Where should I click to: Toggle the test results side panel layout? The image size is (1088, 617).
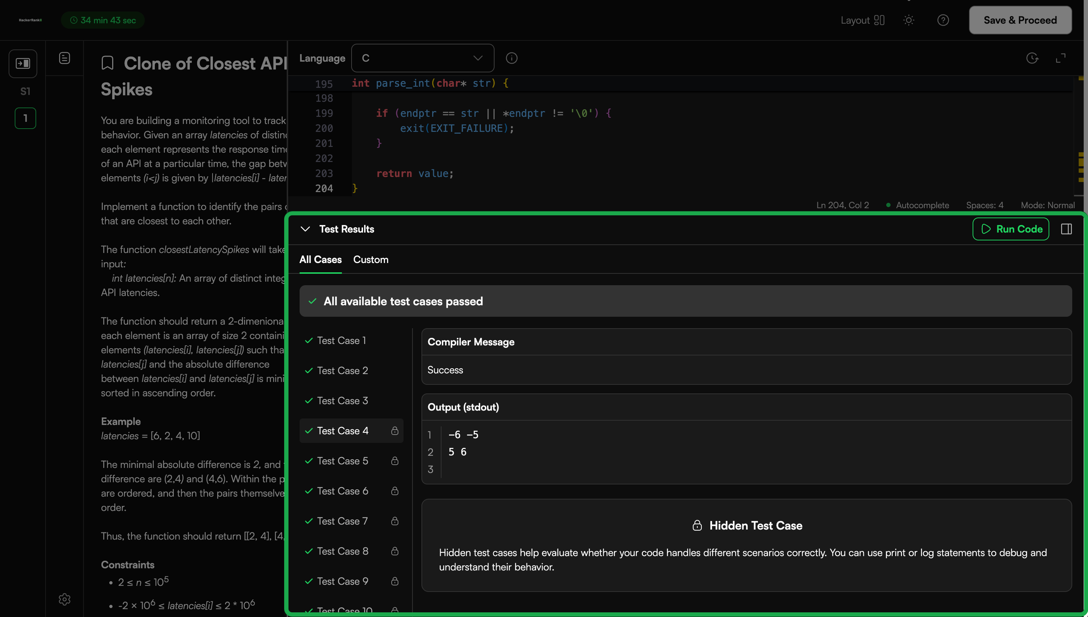pos(1066,229)
